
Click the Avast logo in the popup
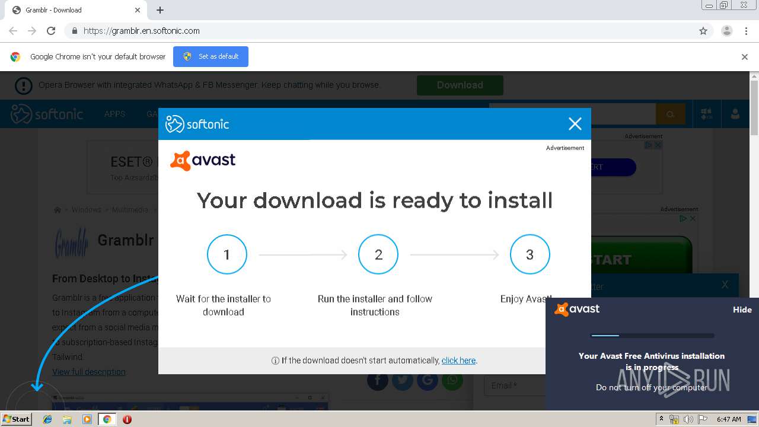point(203,160)
